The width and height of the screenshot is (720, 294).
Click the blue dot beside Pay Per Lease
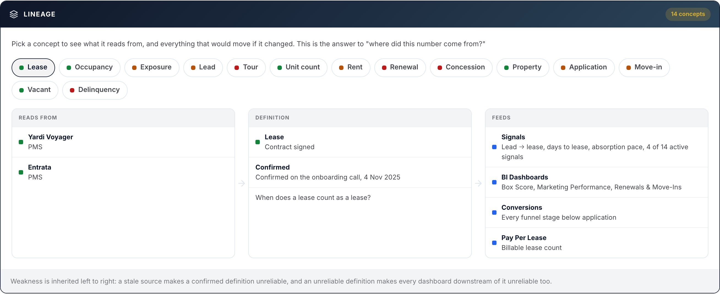tap(494, 243)
